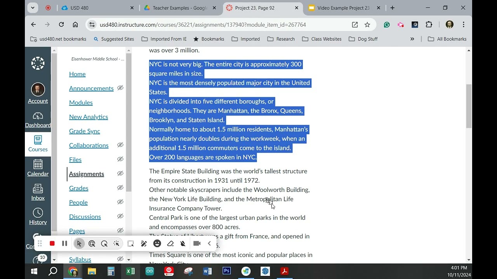Stop the screen recording

tap(52, 243)
